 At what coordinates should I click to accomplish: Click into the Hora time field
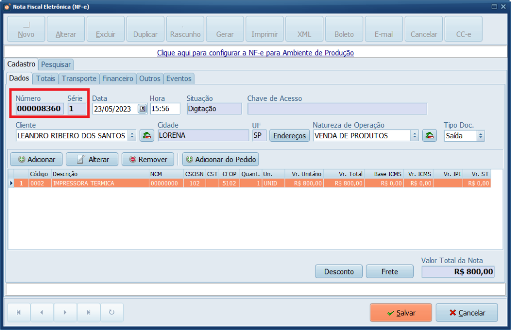(165, 109)
